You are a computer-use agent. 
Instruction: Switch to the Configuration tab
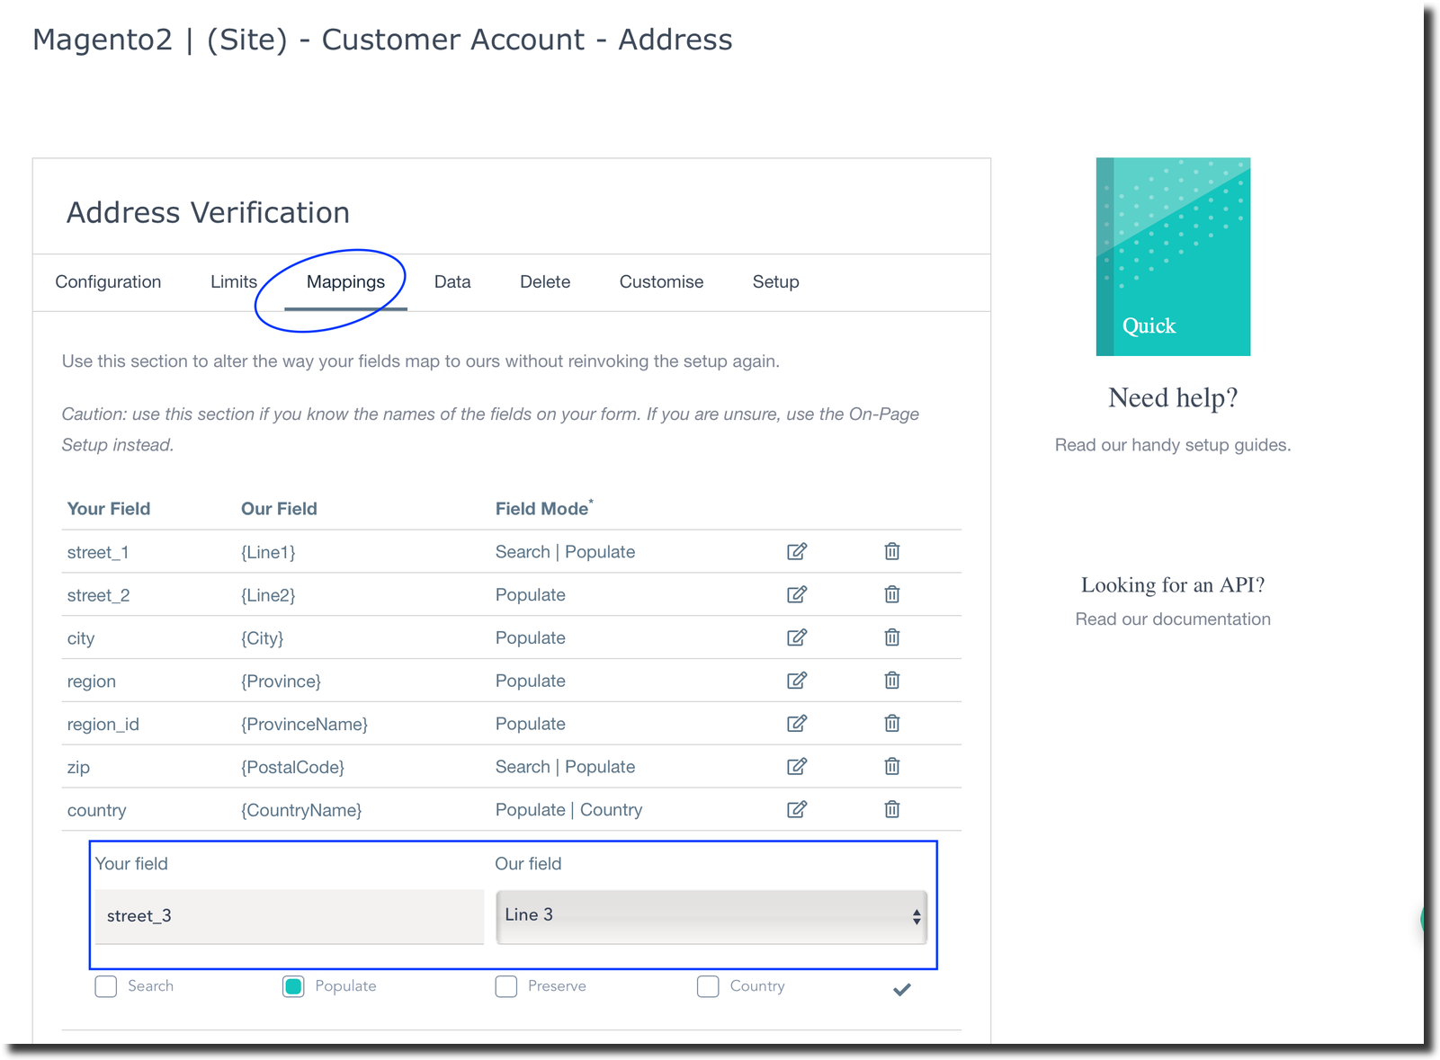(108, 282)
